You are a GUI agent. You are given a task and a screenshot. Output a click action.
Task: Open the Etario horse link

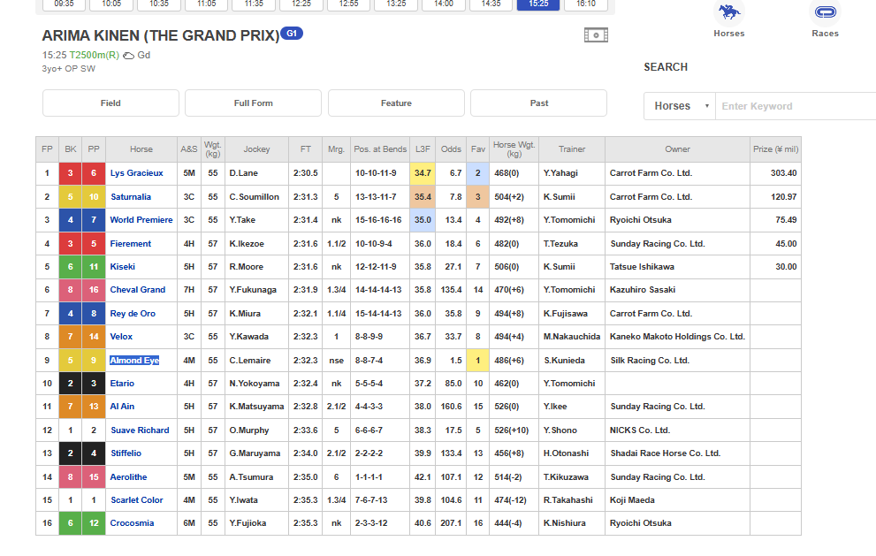[x=122, y=384]
